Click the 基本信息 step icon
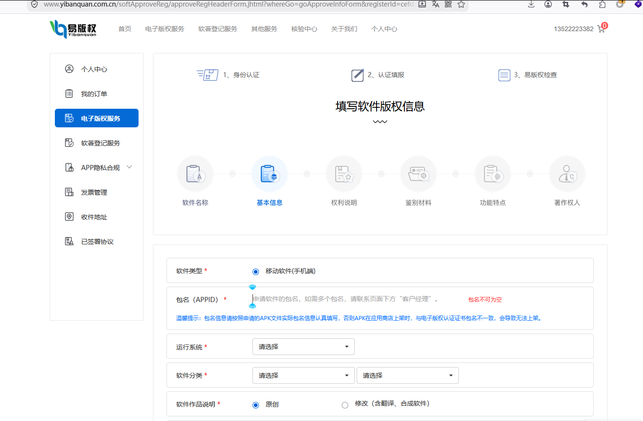The height and width of the screenshot is (421, 643). click(270, 174)
